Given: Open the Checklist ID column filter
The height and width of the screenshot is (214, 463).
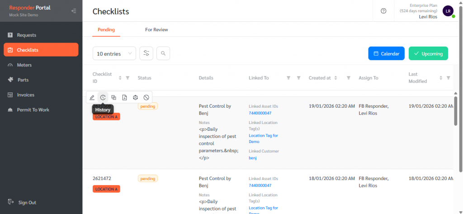Looking at the screenshot, I should click(x=128, y=78).
